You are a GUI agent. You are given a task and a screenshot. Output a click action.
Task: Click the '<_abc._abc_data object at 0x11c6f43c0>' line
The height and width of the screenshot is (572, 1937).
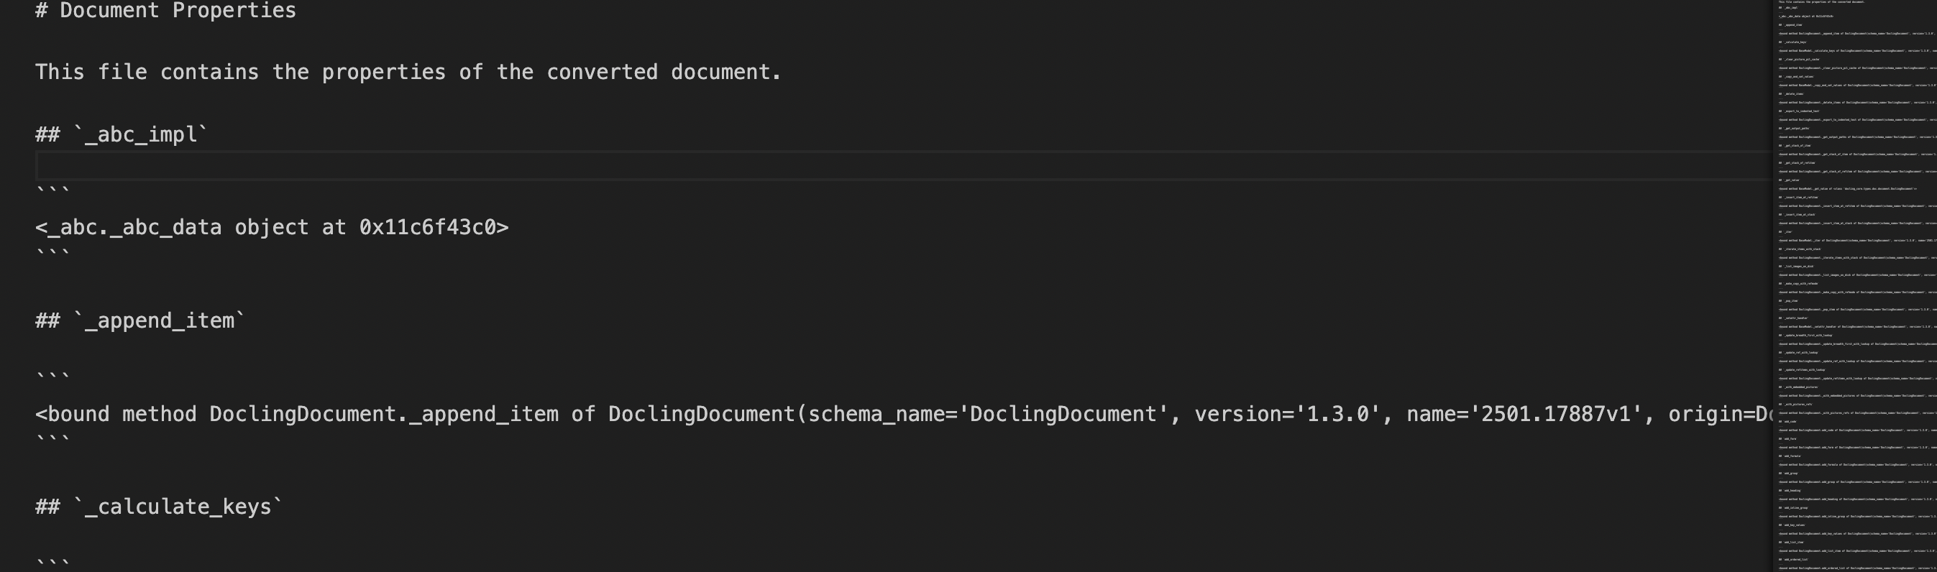pyautogui.click(x=273, y=227)
